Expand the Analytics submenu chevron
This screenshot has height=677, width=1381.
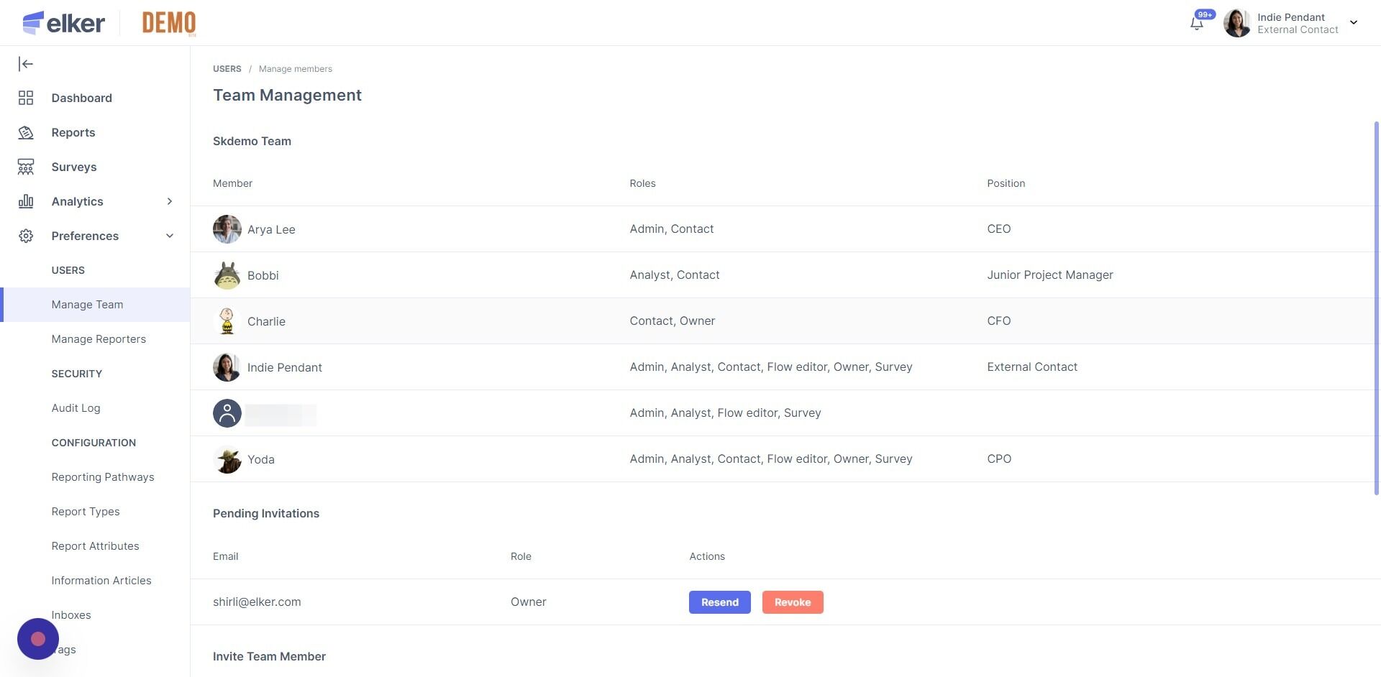tap(170, 201)
